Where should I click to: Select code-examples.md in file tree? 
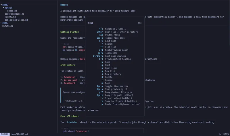pyautogui.click(x=14, y=14)
